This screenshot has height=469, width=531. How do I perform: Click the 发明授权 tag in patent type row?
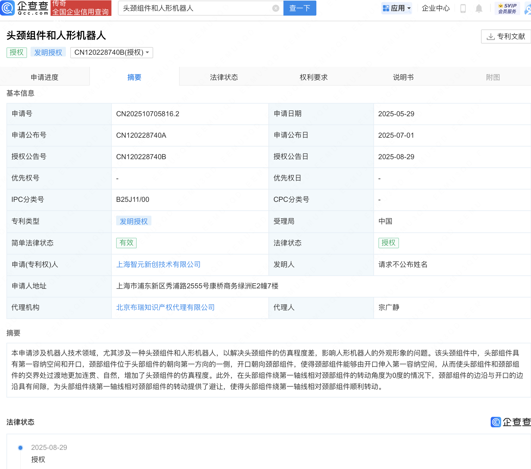pyautogui.click(x=134, y=221)
